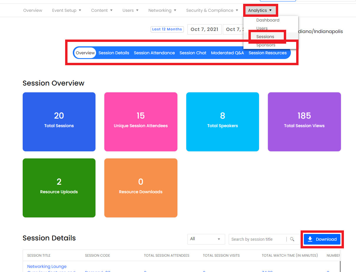Open the 'All' session filter dropdown
Screen dimensions: 356x272
[x=206, y=239]
